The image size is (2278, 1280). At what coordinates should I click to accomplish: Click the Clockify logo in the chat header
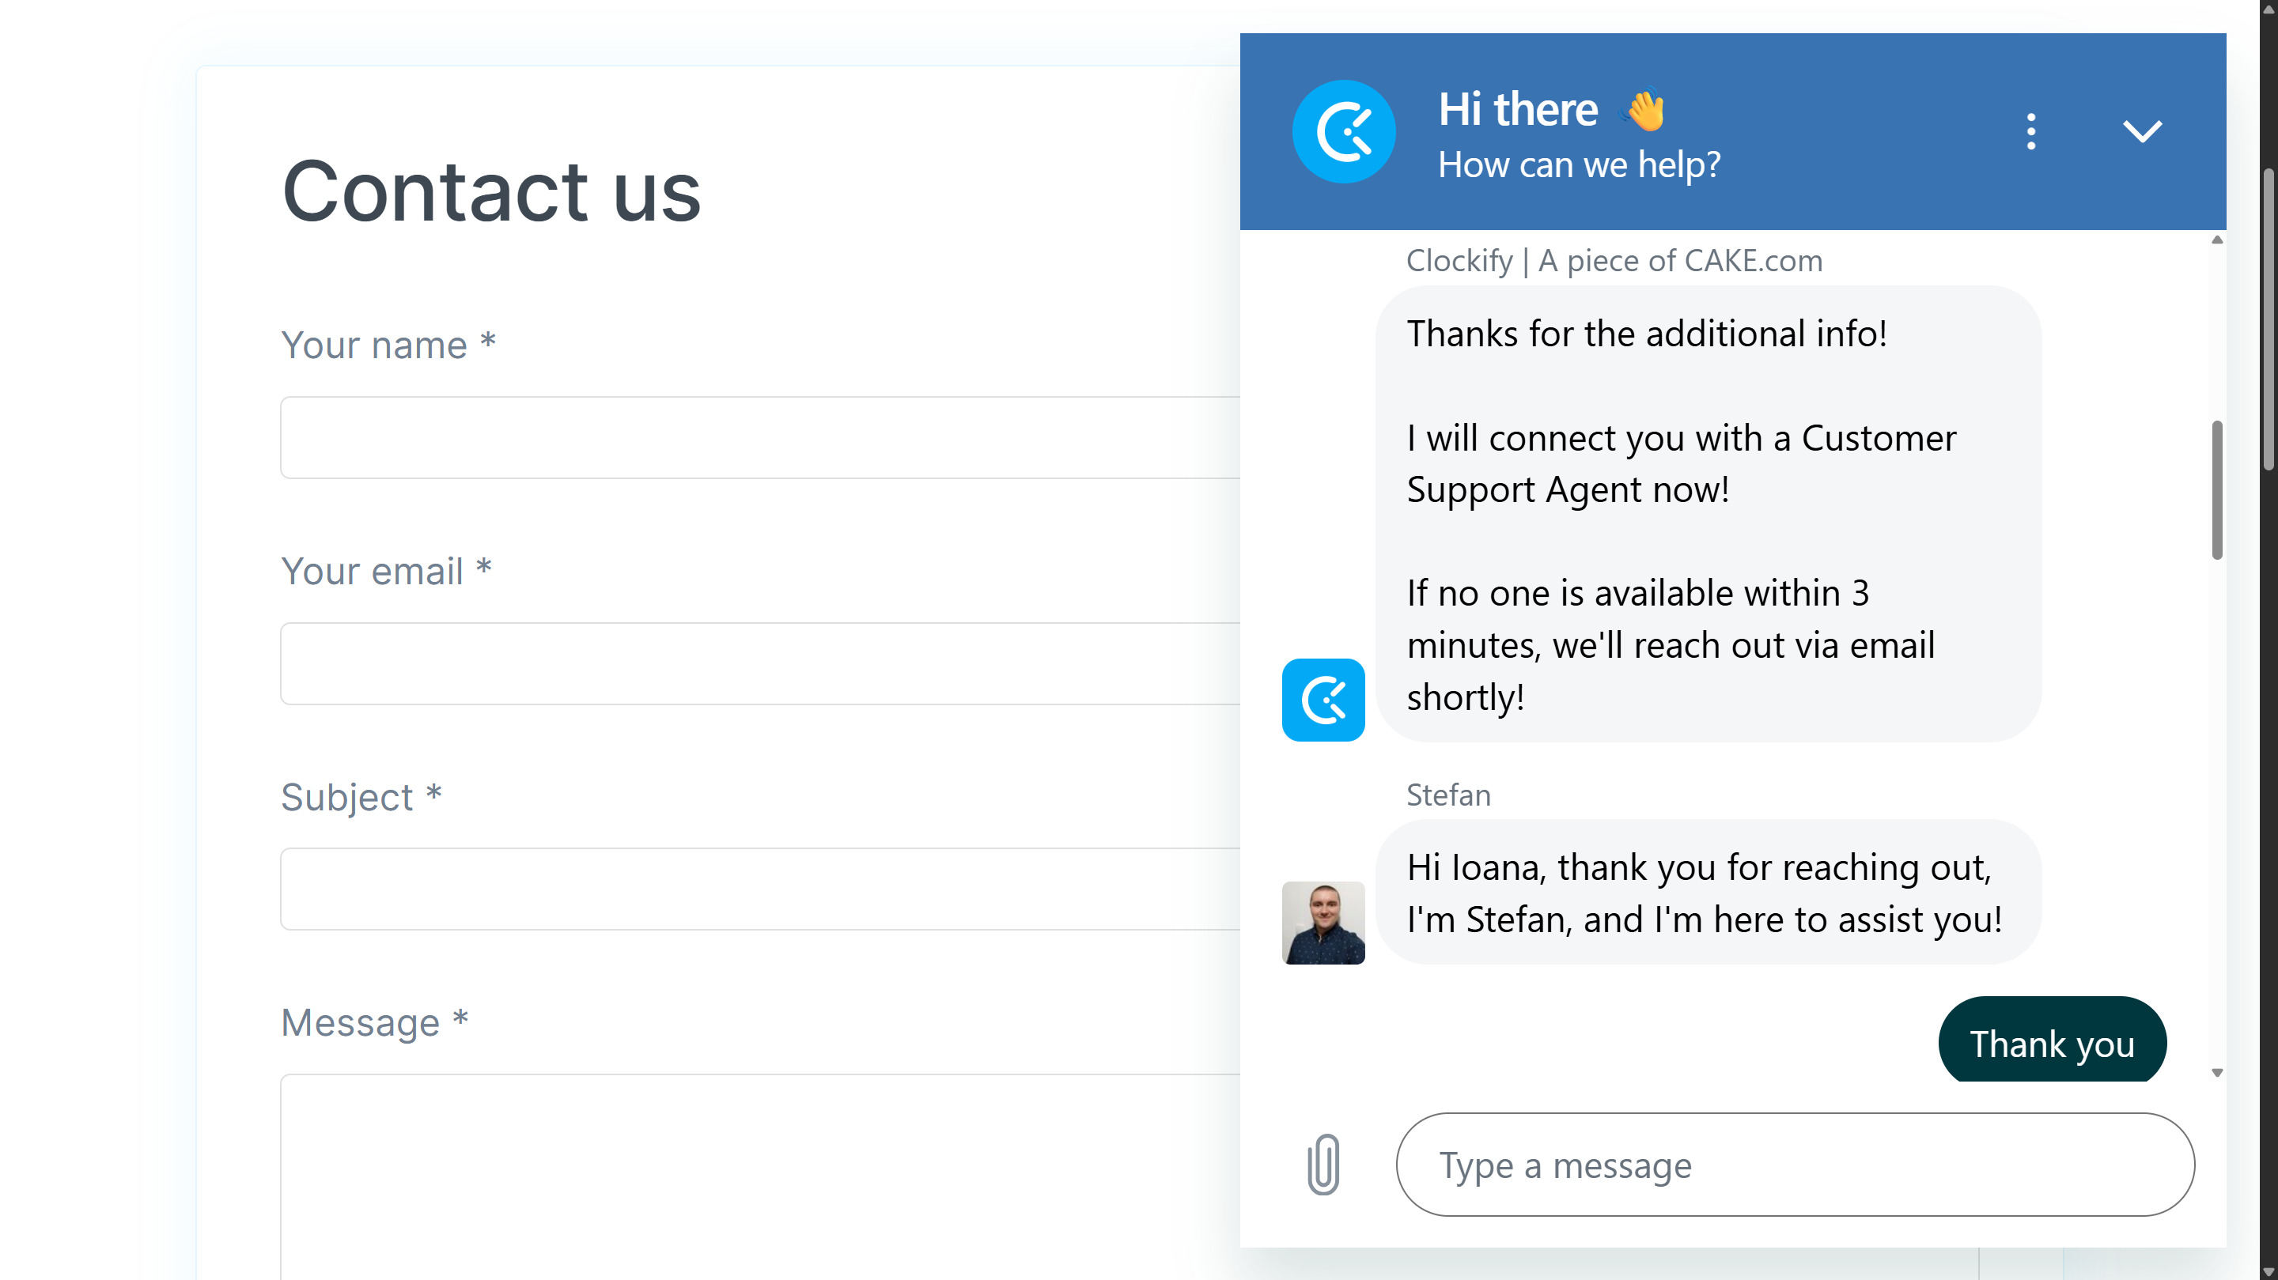pos(1343,130)
